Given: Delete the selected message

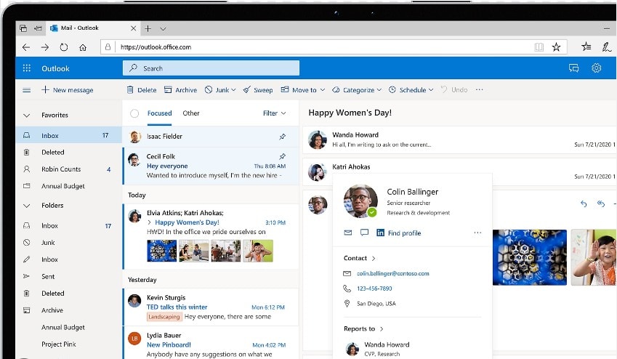Looking at the screenshot, I should (x=142, y=90).
